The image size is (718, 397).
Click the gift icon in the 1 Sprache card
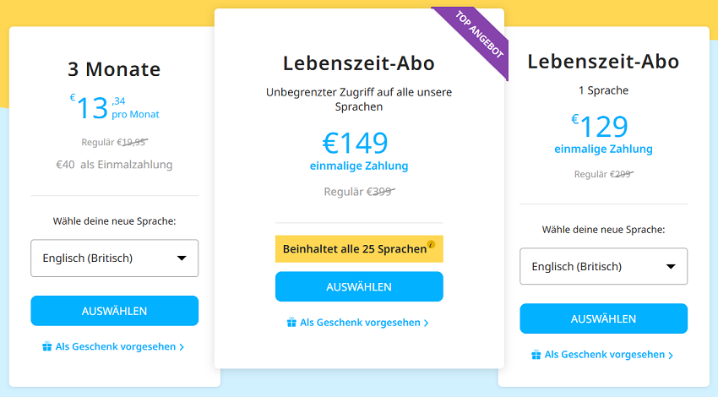click(536, 355)
